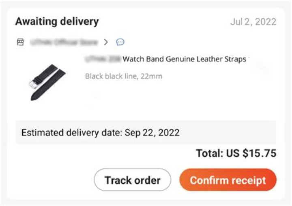Click the Jul 2, 2022 order date
The image size is (292, 206).
pyautogui.click(x=253, y=22)
